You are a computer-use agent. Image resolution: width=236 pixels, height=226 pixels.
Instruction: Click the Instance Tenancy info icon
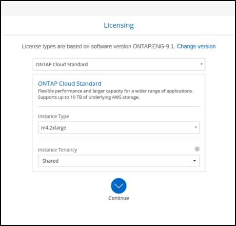pyautogui.click(x=197, y=149)
